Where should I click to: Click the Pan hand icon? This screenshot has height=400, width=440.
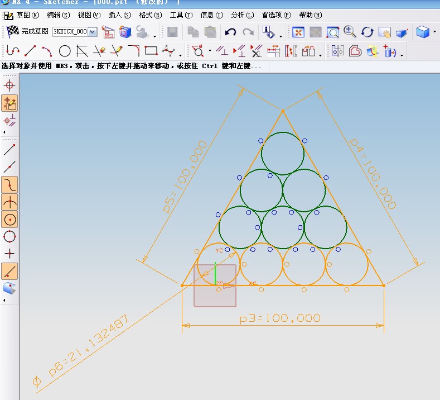pos(384,32)
